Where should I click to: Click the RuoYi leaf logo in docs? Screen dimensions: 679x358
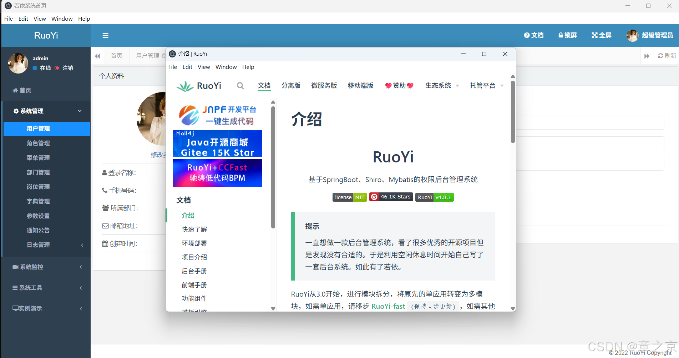tap(185, 86)
